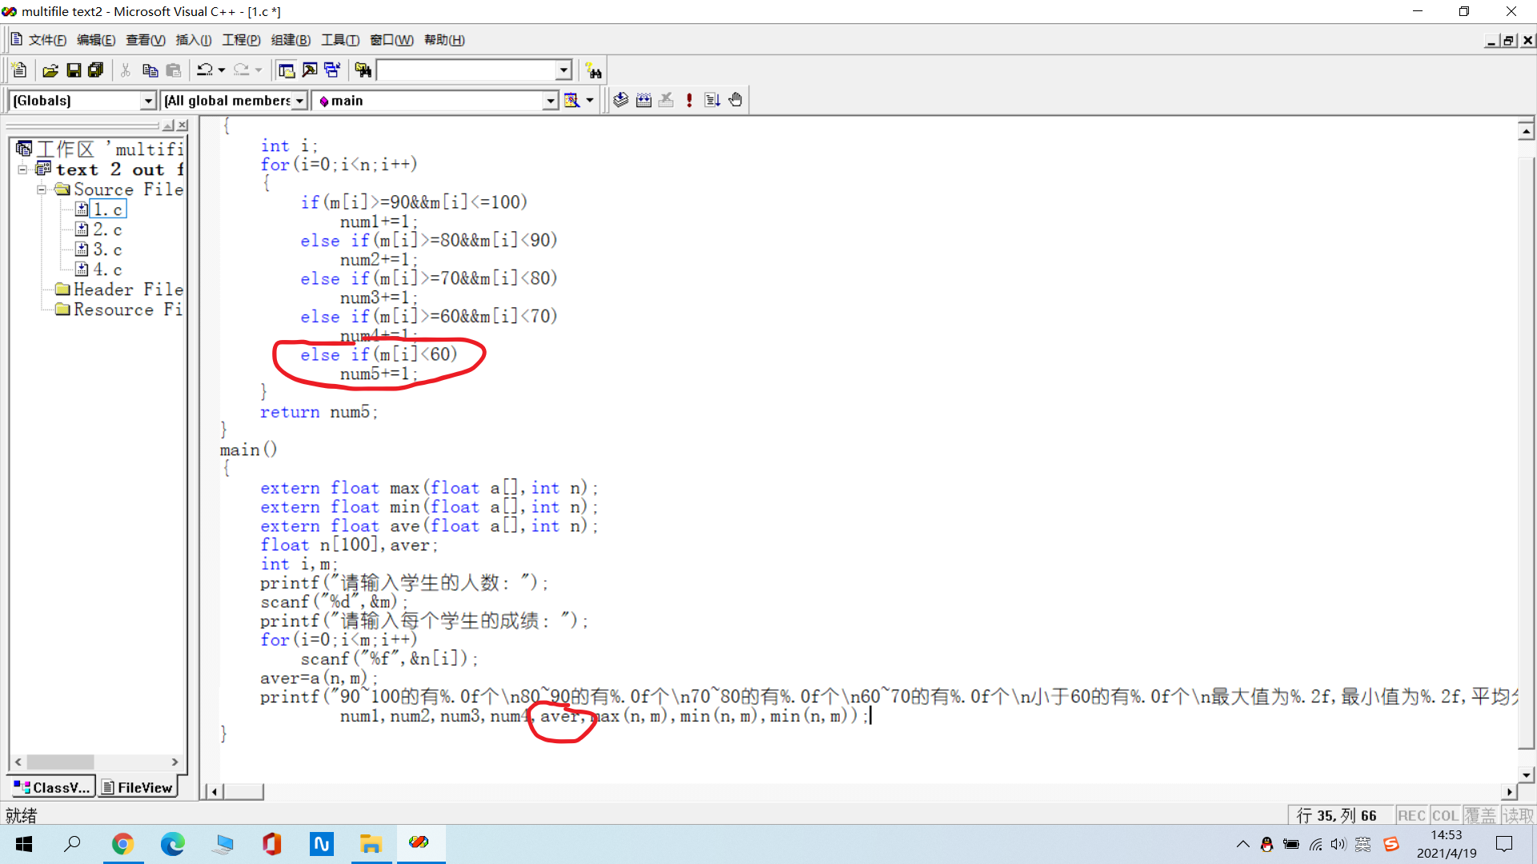Open the main function dropdown
The image size is (1537, 864).
coord(550,101)
